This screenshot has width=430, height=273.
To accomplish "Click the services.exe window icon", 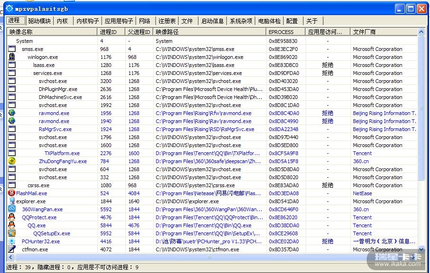I will pos(12,73).
